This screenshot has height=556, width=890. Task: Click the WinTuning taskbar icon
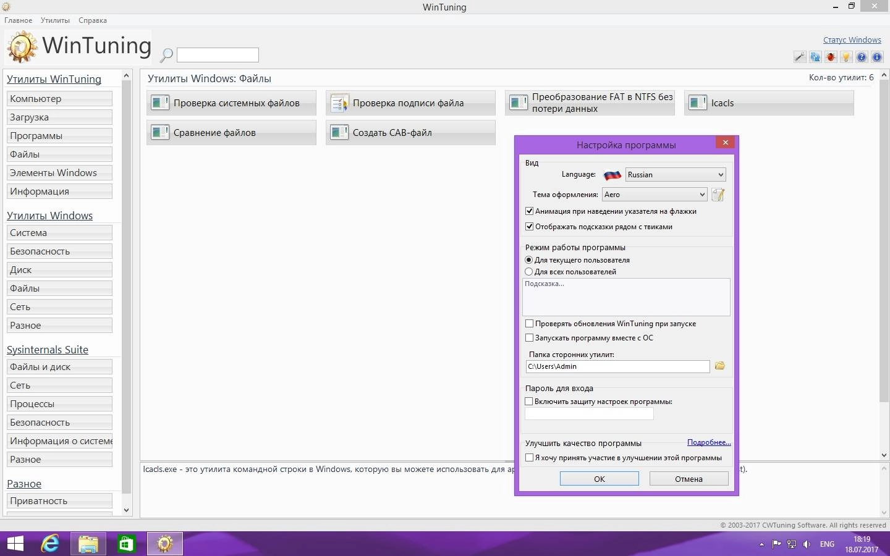164,544
